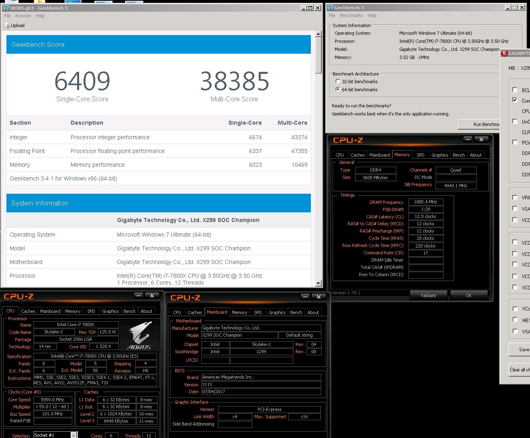This screenshot has width=530, height=438.
Task: Click OK in the CPU-Z Memory window
Action: click(469, 295)
